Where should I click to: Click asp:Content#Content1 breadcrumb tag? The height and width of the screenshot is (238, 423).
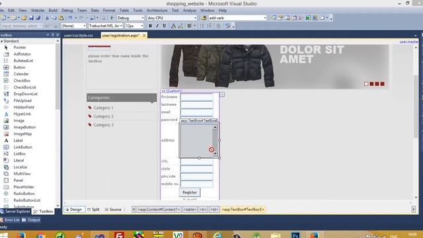tap(159, 210)
